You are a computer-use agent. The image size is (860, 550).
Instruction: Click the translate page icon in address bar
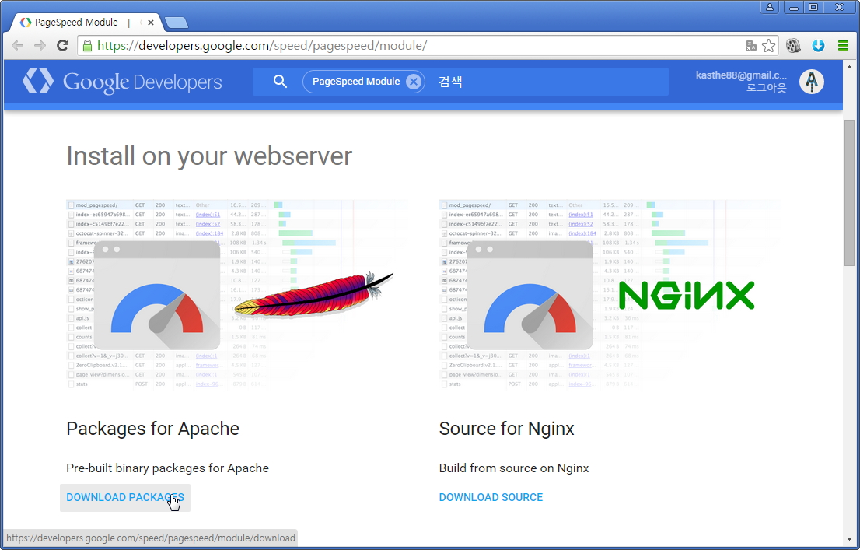click(x=750, y=46)
